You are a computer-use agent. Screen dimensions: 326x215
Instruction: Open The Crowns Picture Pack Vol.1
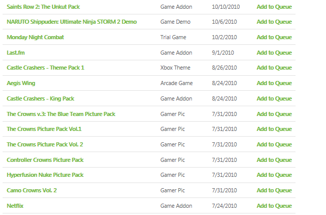[44, 129]
